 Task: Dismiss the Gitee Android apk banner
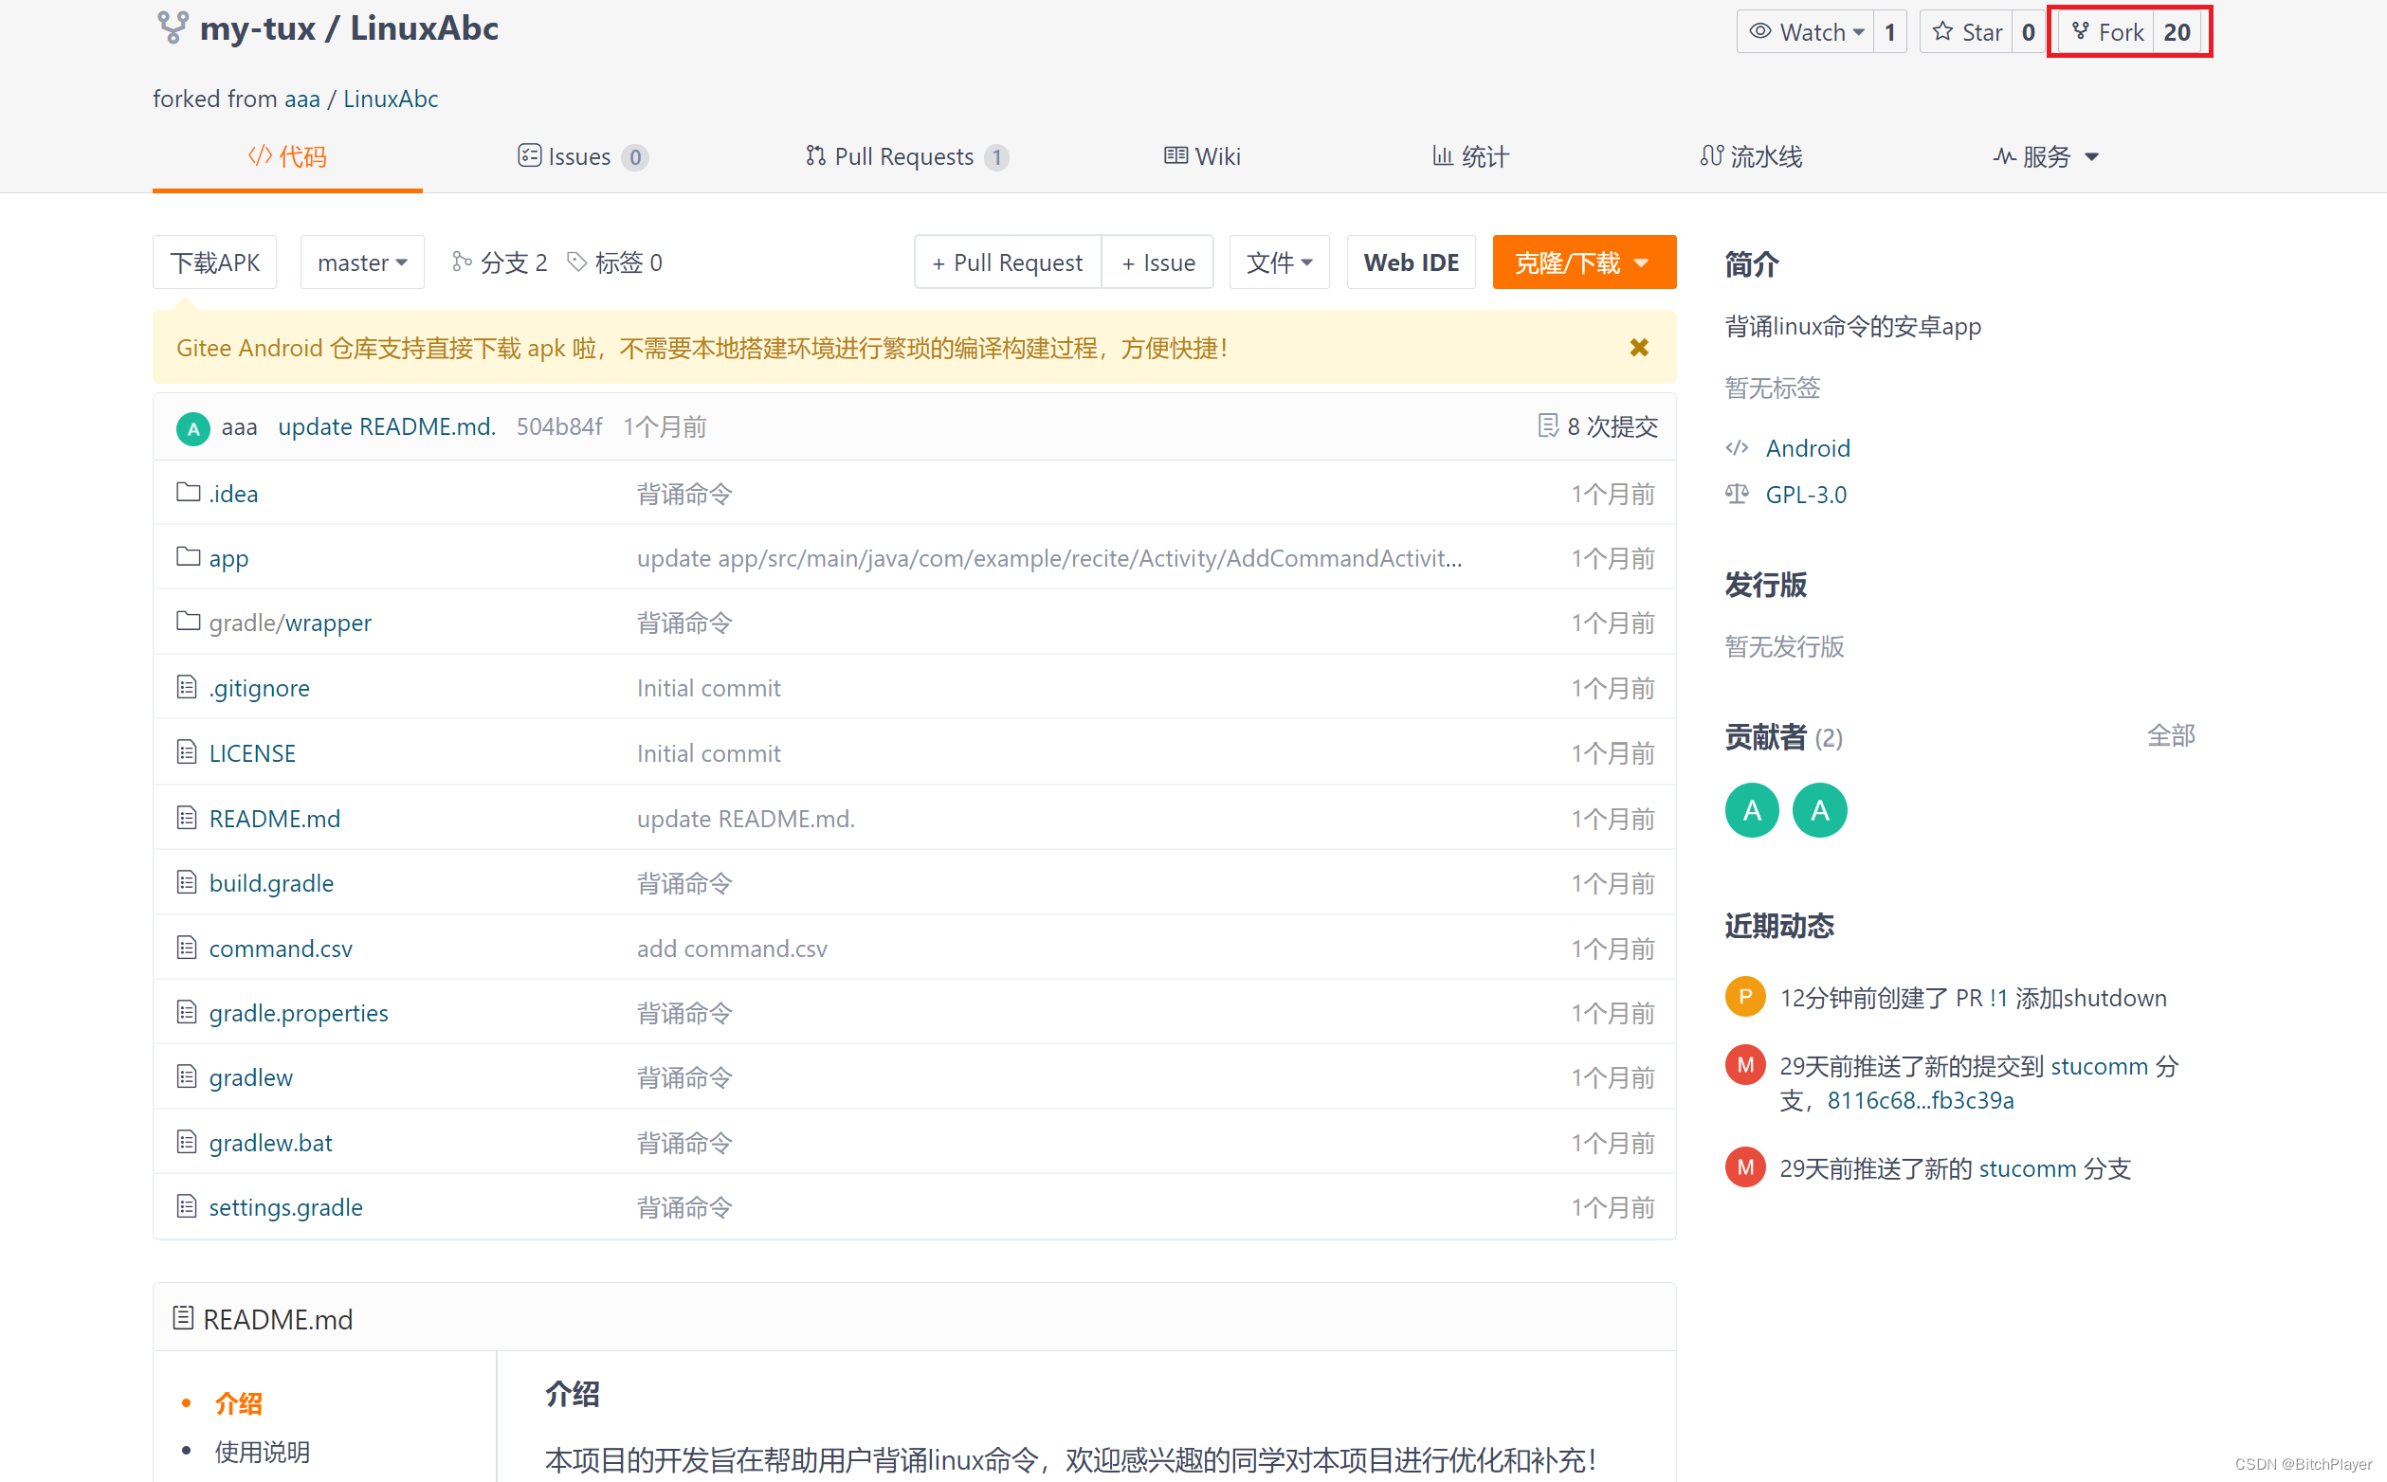tap(1638, 348)
